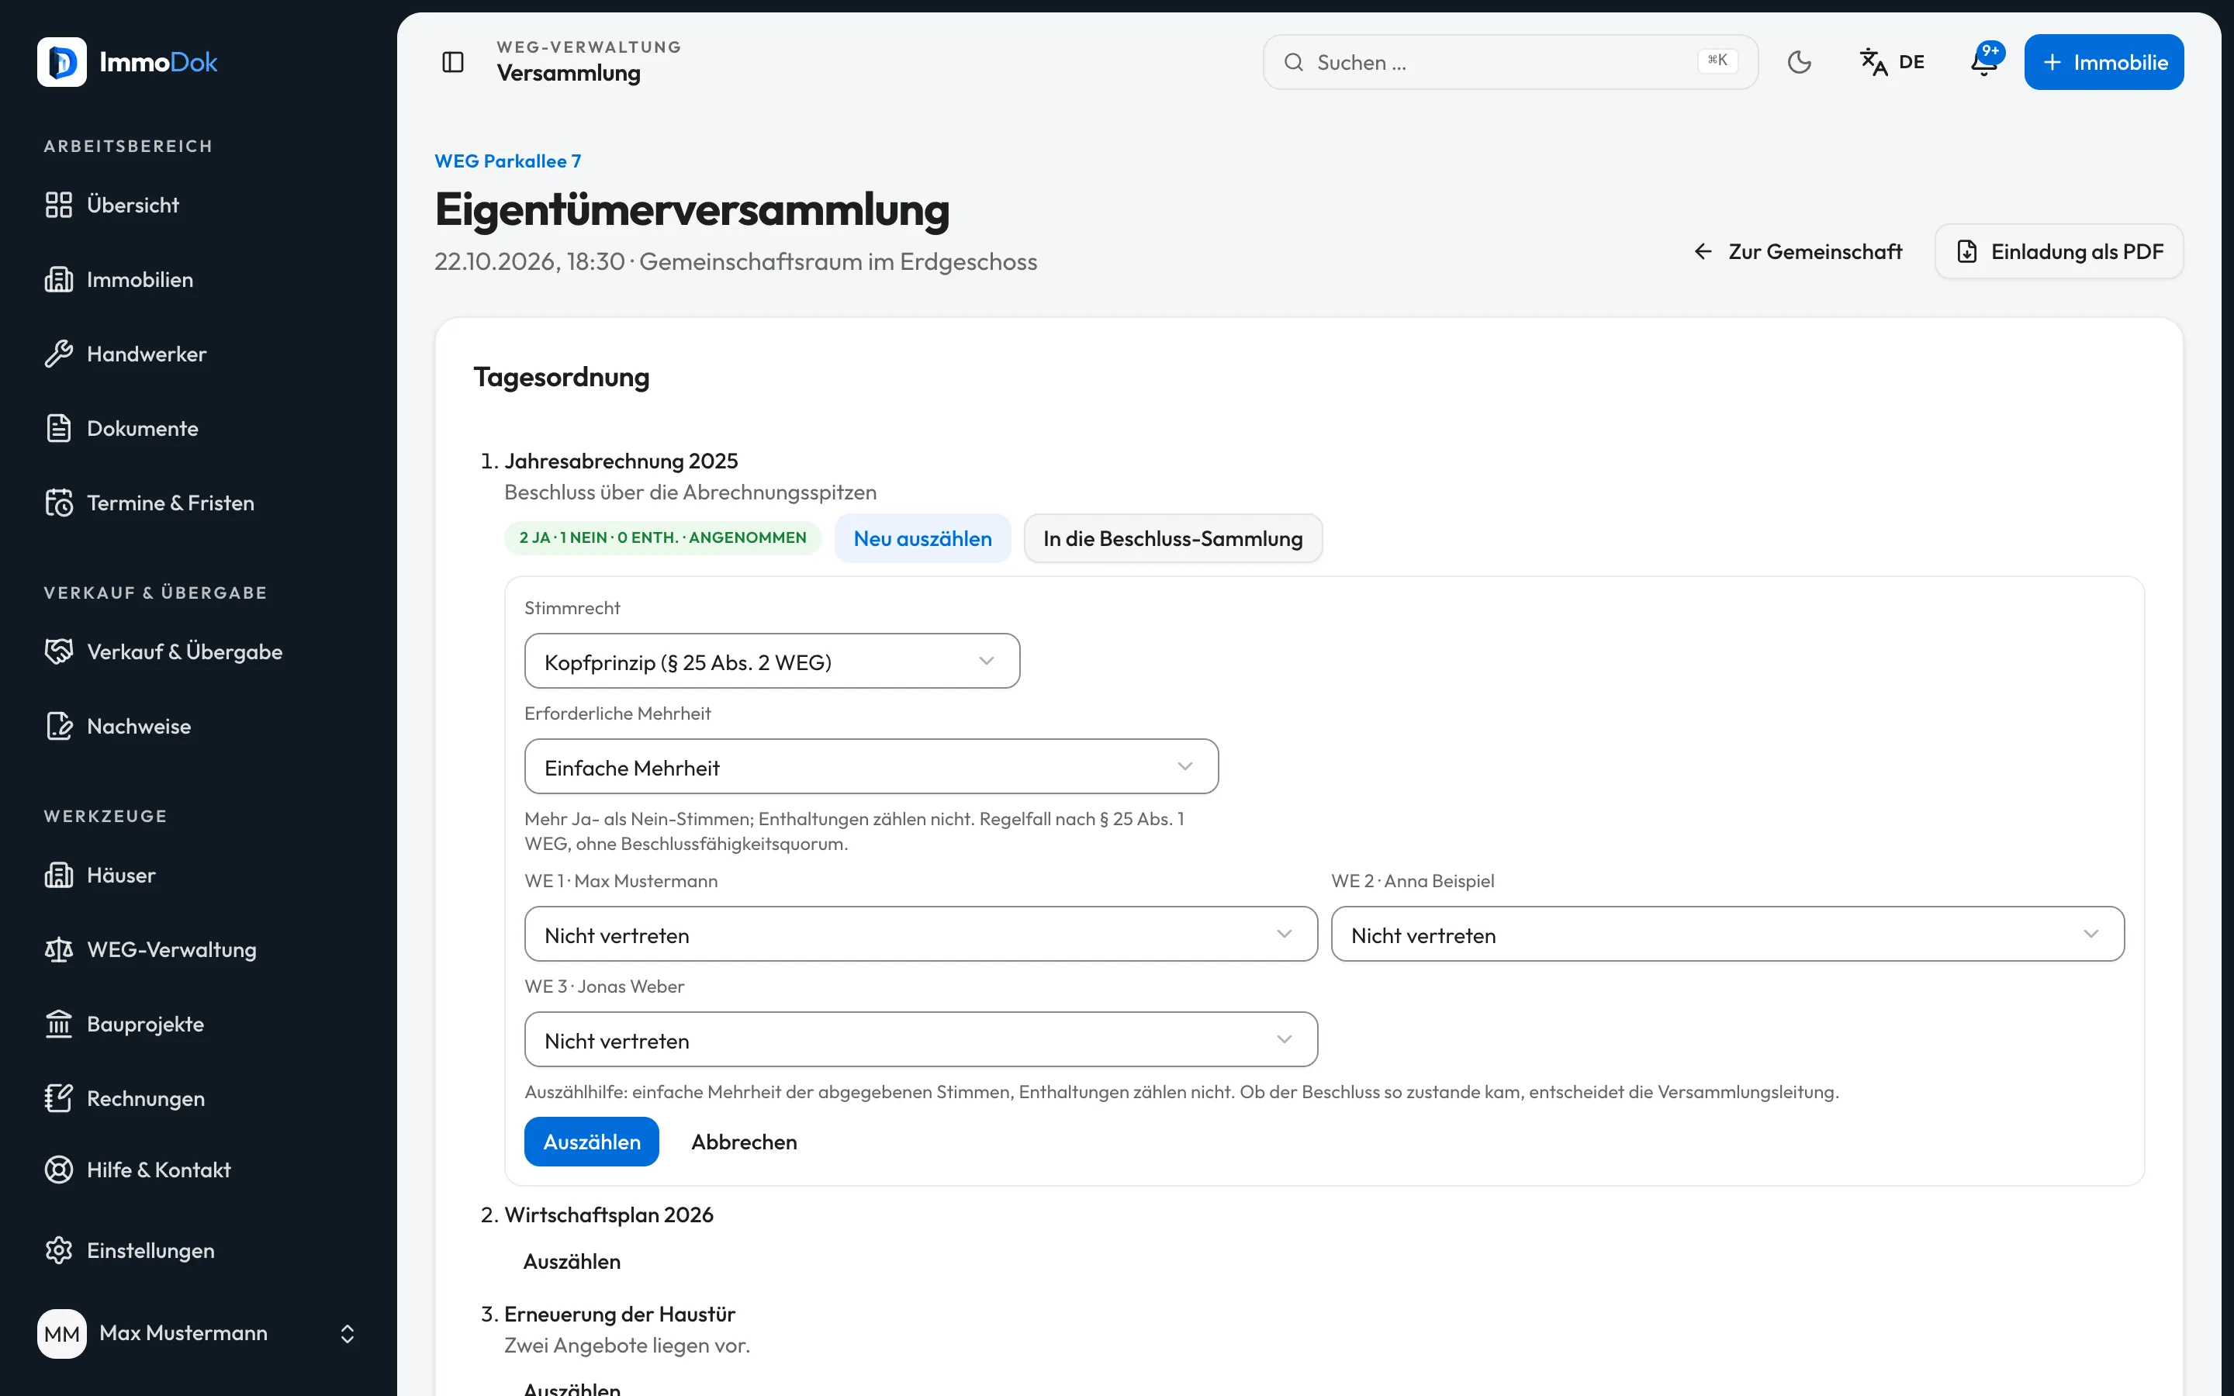Open notifications bell icon
Screen dimensions: 2234x1396
pyautogui.click(x=1983, y=62)
